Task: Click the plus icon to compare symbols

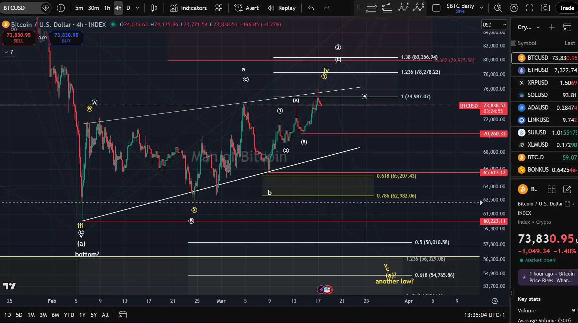Action: click(x=60, y=8)
